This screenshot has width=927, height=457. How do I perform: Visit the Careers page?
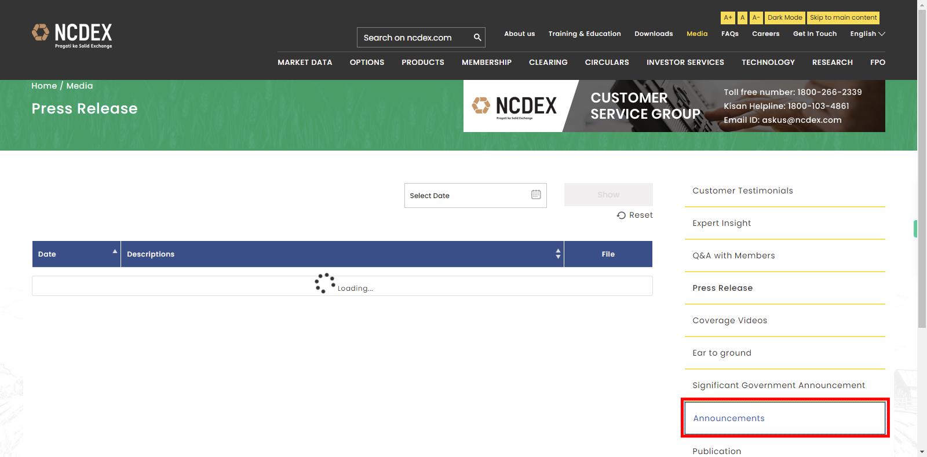[x=765, y=34]
